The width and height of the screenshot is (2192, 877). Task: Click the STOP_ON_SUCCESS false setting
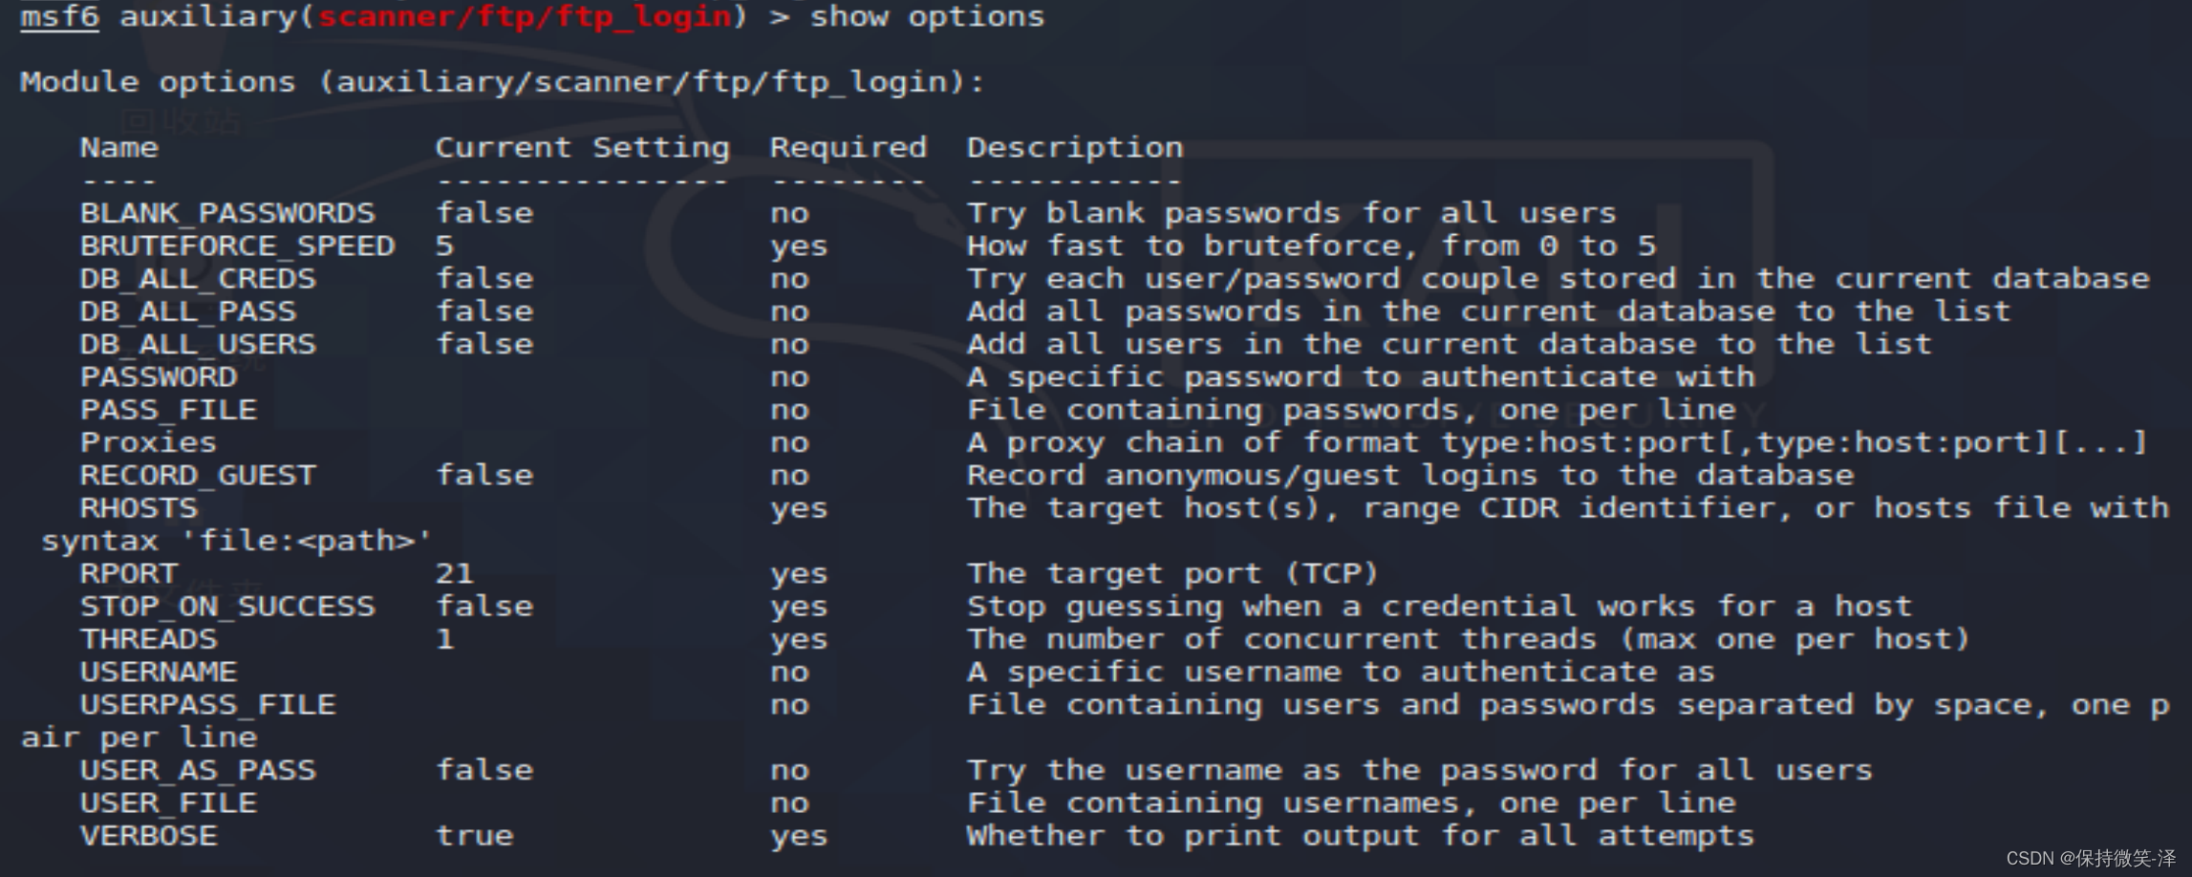(x=484, y=607)
